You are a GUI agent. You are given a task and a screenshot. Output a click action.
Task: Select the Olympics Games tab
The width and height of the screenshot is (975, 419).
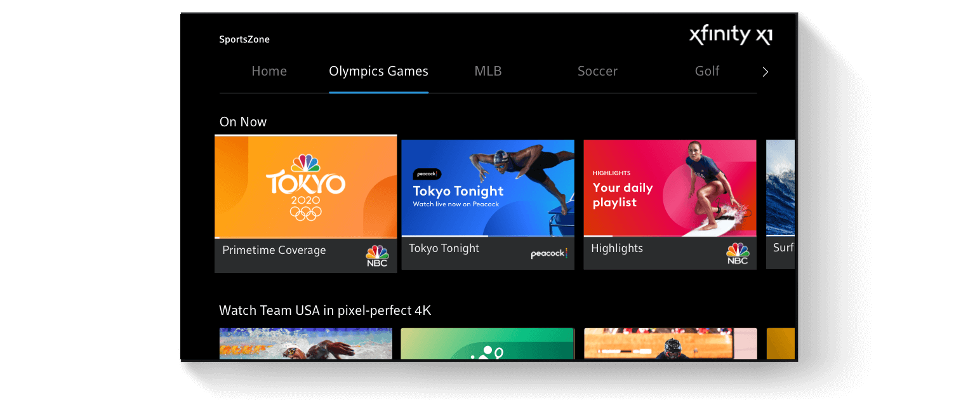pos(378,71)
